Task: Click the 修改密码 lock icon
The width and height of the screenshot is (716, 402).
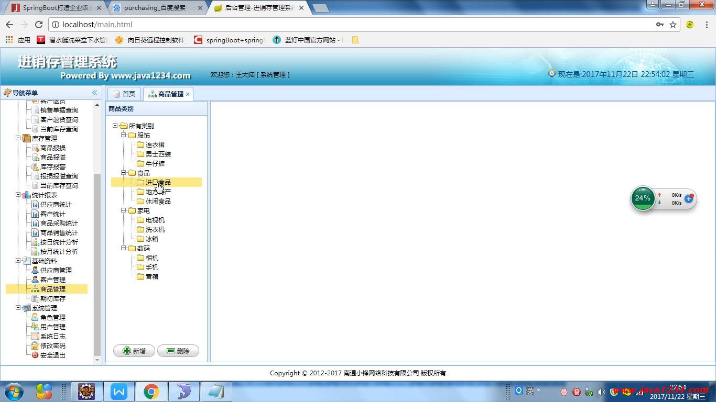Action: pos(35,346)
